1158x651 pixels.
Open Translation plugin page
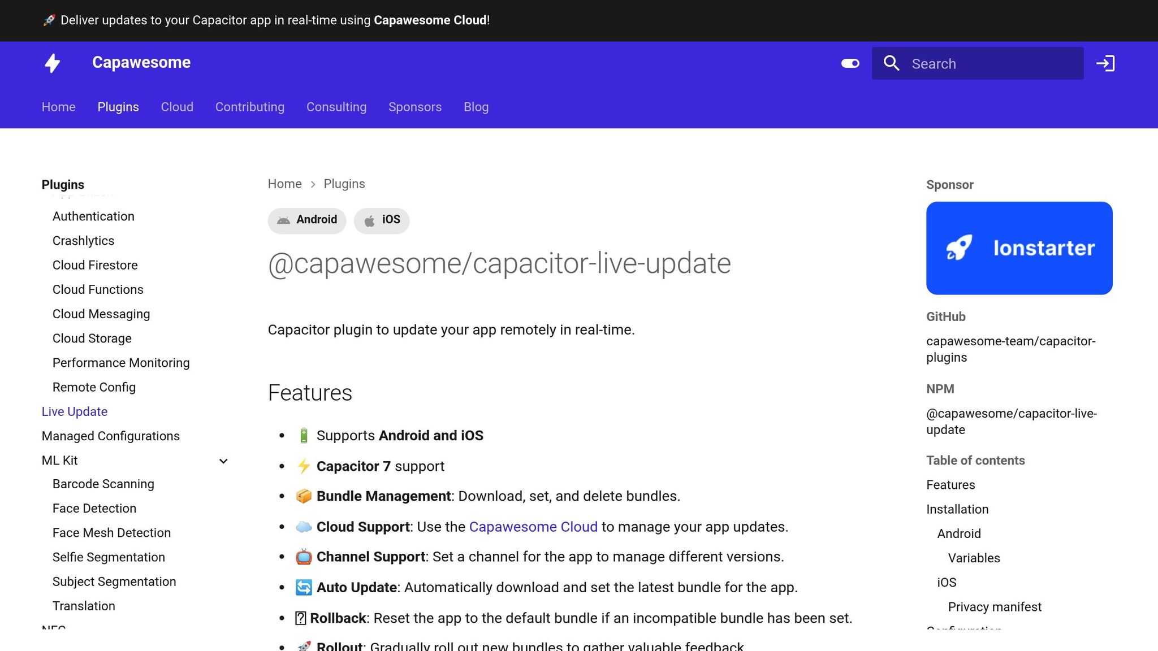[84, 606]
